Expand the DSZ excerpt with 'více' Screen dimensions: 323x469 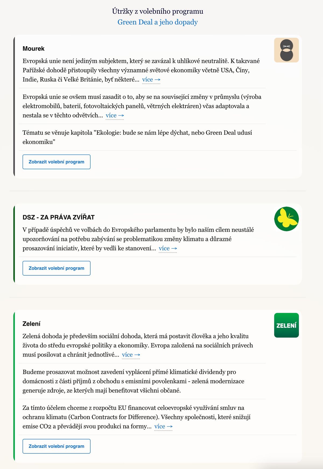(x=168, y=248)
